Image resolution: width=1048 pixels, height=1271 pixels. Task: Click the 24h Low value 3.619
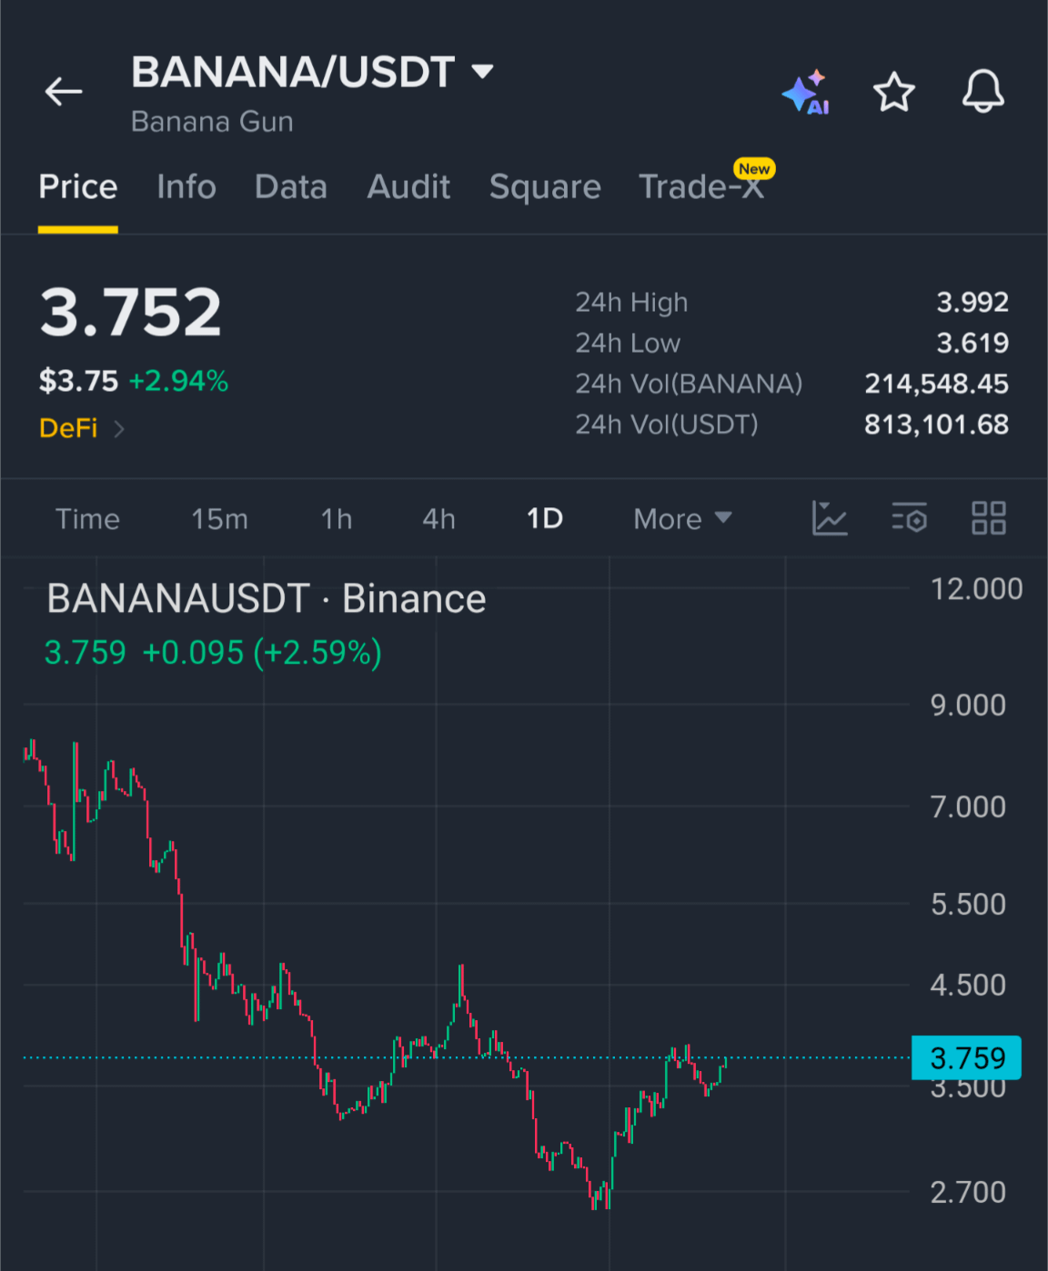click(972, 343)
